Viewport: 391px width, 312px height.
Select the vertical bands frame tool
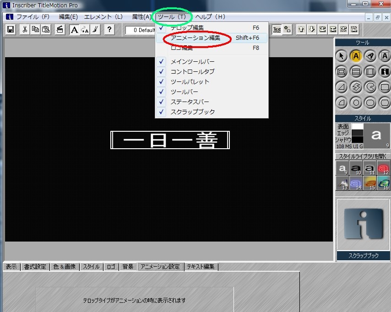pos(370,72)
